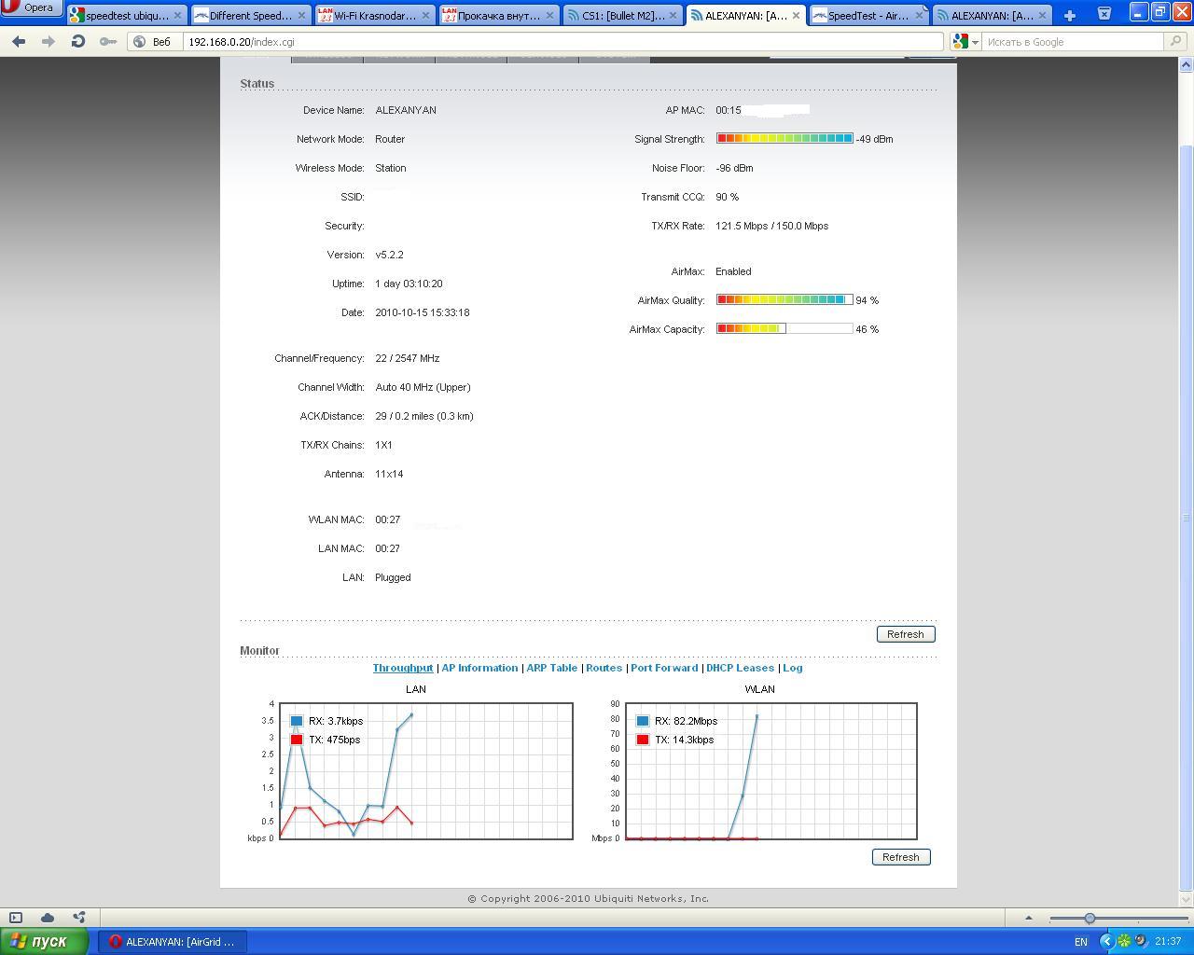Go forward to the next page
The image size is (1194, 955).
(49, 42)
